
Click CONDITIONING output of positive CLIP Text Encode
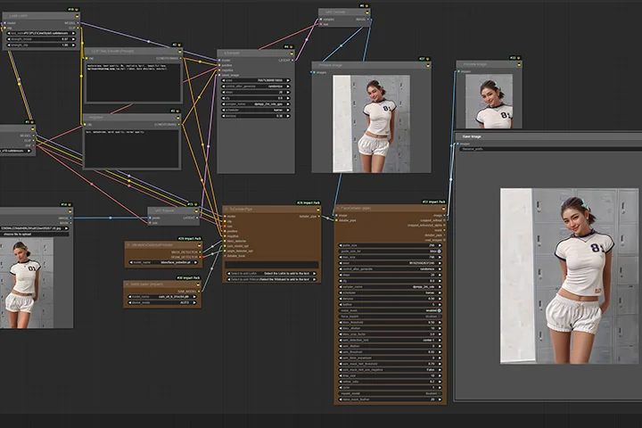point(181,58)
